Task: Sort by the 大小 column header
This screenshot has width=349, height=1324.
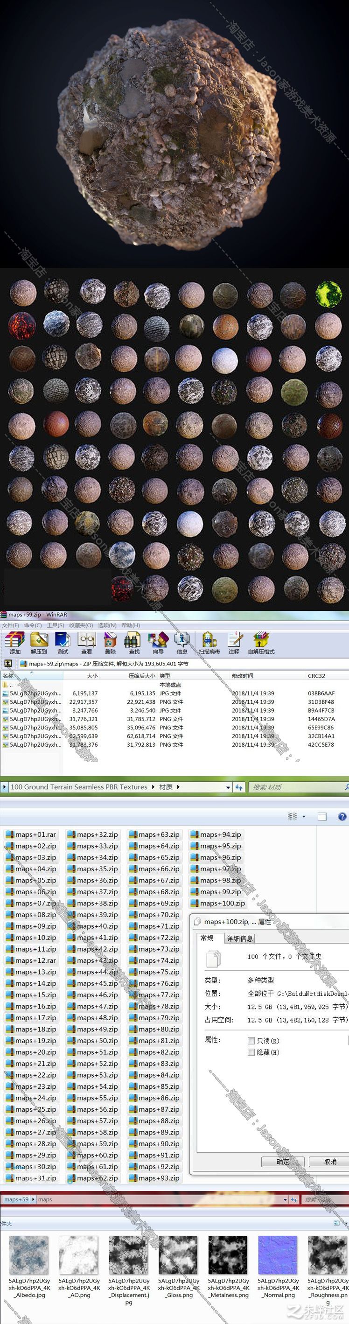Action: [x=92, y=676]
